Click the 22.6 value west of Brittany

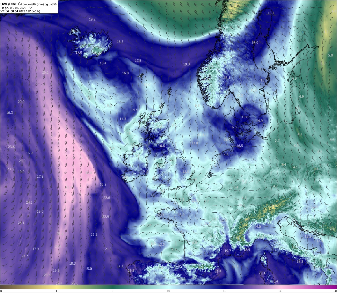click(107, 198)
